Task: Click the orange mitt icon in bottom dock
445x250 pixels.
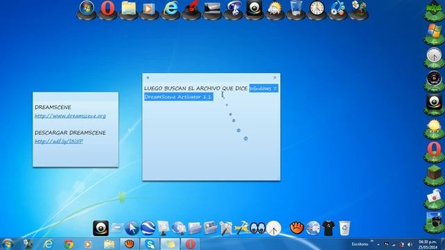Action: [297, 228]
